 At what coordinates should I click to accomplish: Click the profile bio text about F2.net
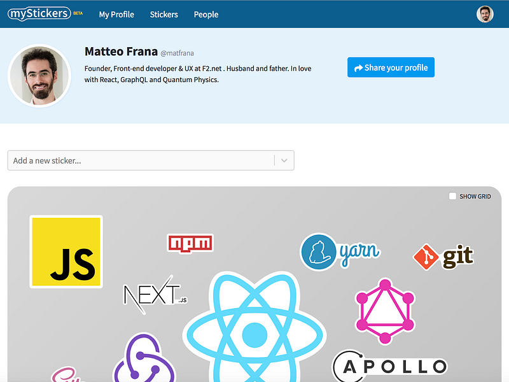[x=198, y=74]
